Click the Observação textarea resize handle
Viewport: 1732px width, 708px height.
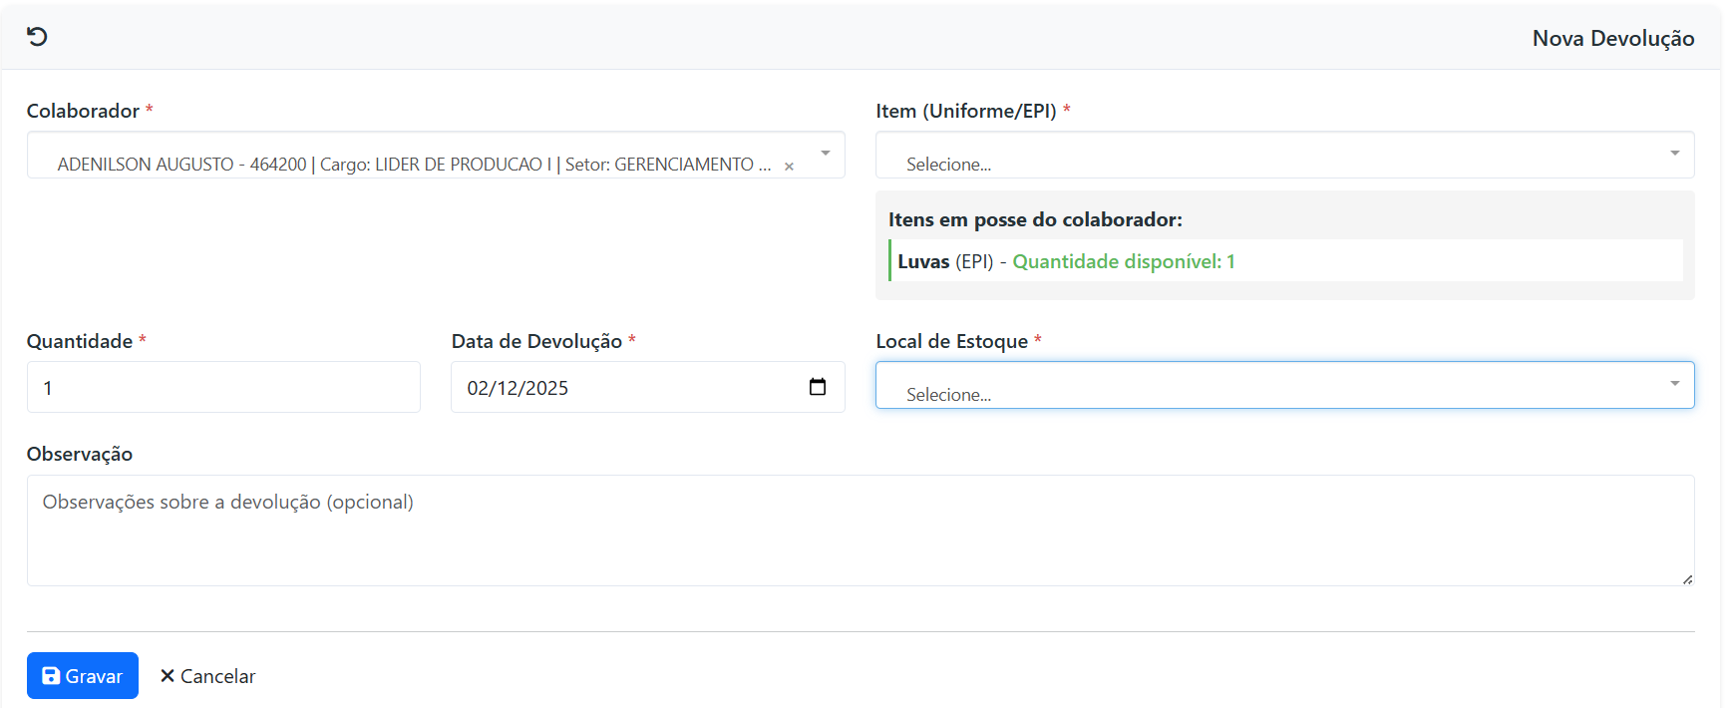[1687, 579]
